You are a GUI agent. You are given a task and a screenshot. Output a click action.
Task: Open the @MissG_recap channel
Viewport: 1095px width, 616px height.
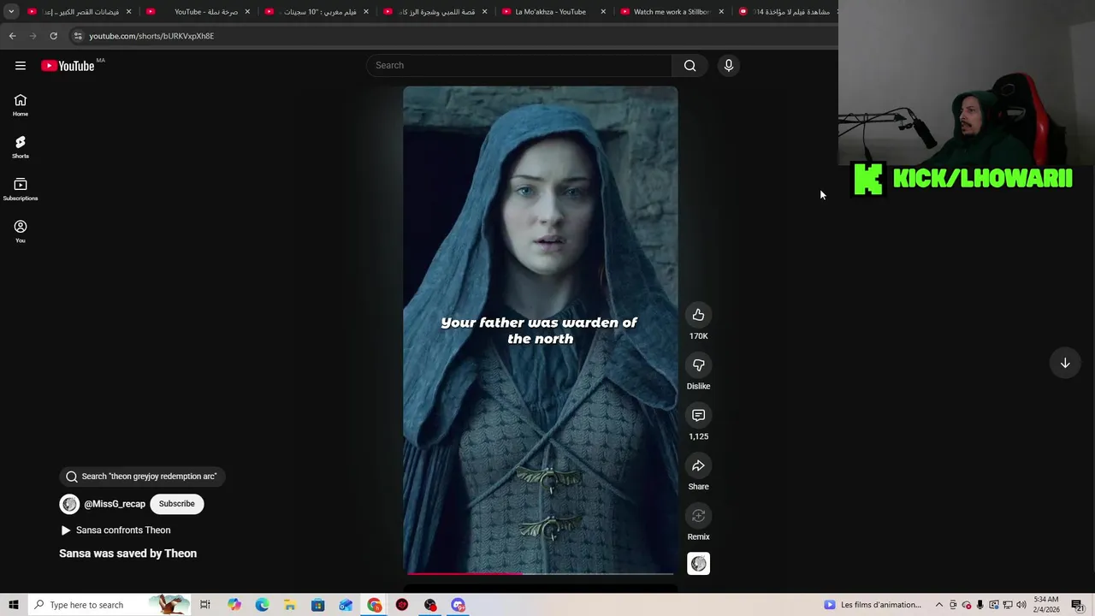tap(115, 504)
